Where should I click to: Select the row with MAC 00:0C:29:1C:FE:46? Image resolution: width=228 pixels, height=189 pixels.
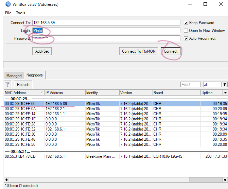116,139
